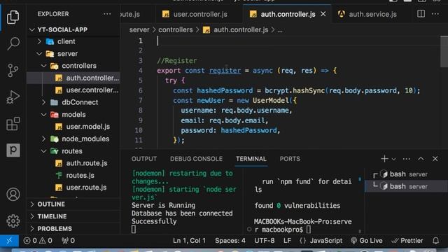Open auth.controller.js in the file tree

[x=73, y=78]
